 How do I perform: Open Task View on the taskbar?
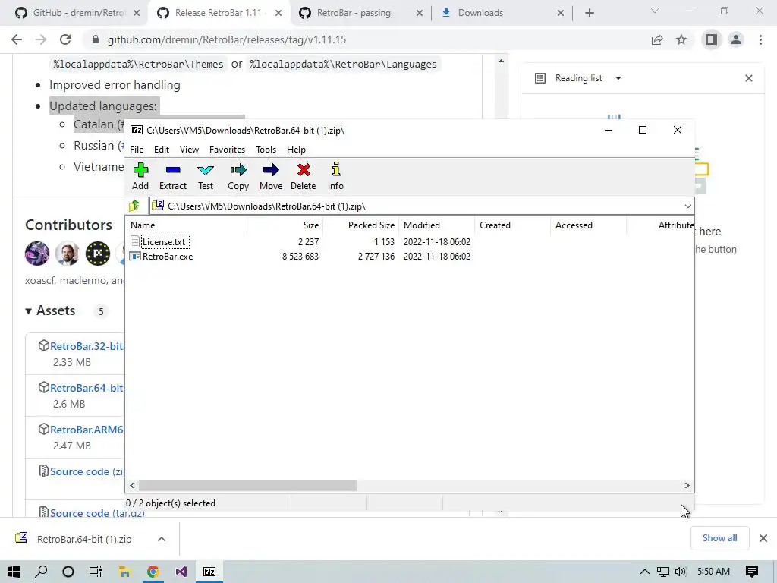pos(95,572)
